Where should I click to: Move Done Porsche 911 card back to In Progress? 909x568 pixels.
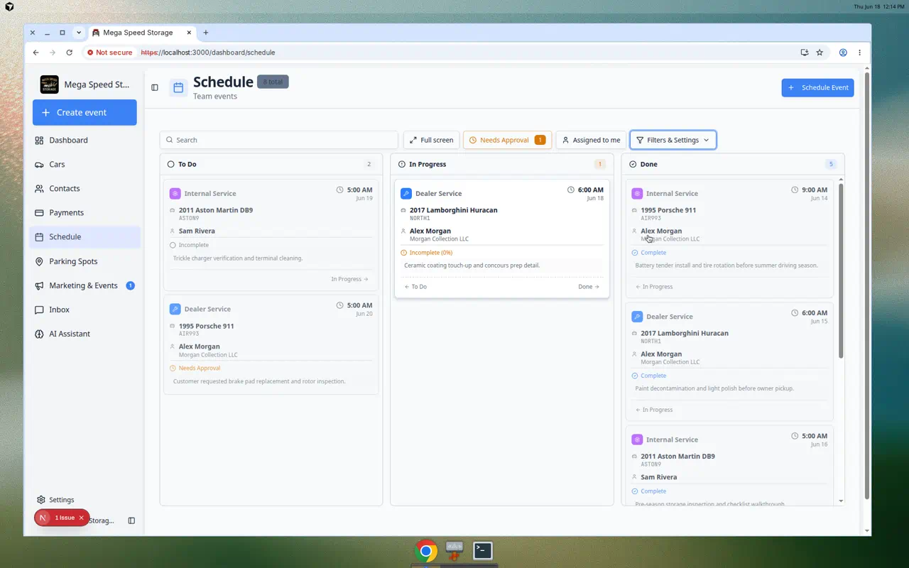654,287
